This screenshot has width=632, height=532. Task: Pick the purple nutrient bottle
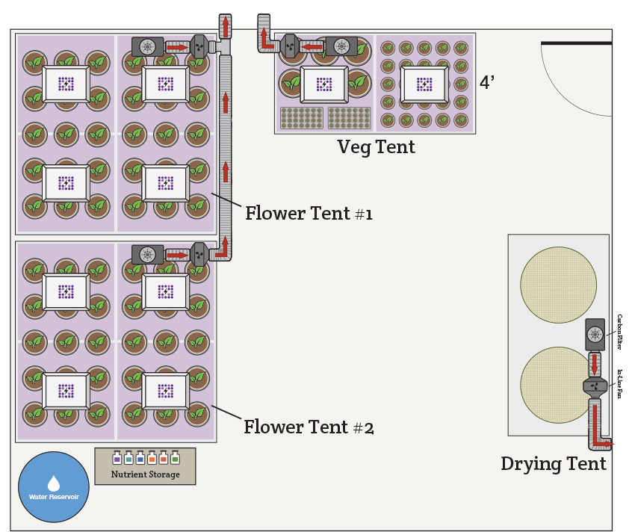click(117, 457)
